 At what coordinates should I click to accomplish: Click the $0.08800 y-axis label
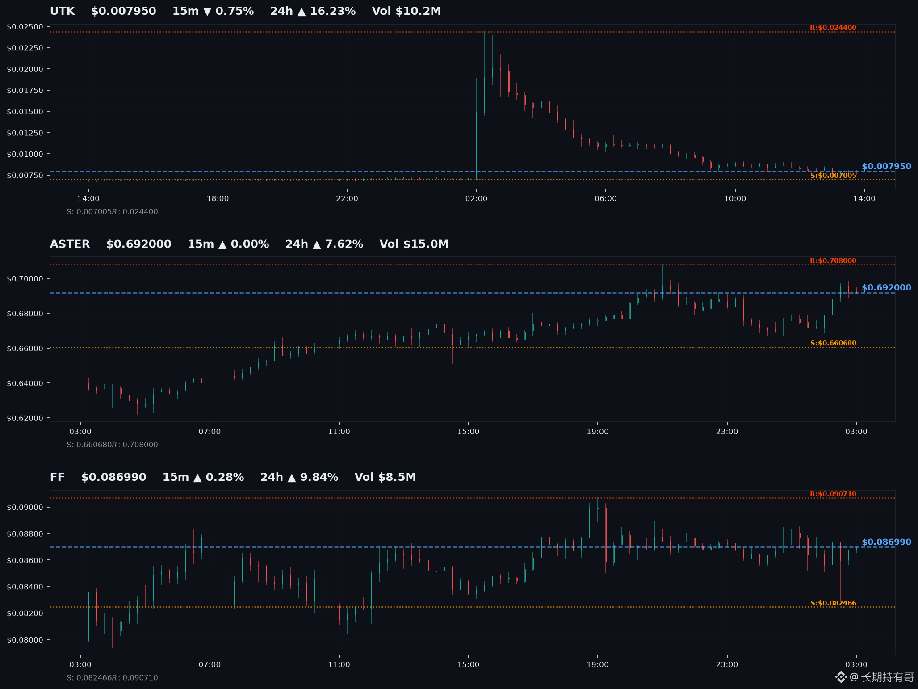(x=25, y=534)
